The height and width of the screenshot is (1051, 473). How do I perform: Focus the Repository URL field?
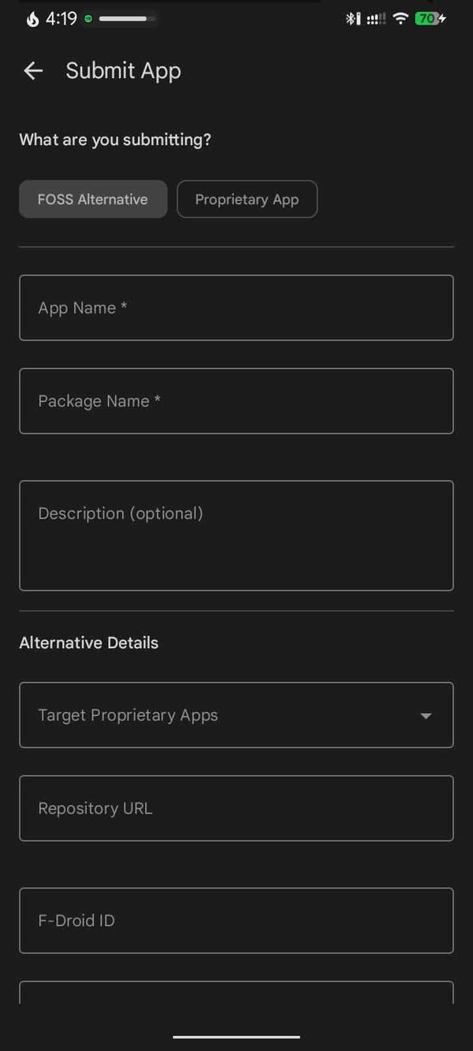tap(236, 808)
